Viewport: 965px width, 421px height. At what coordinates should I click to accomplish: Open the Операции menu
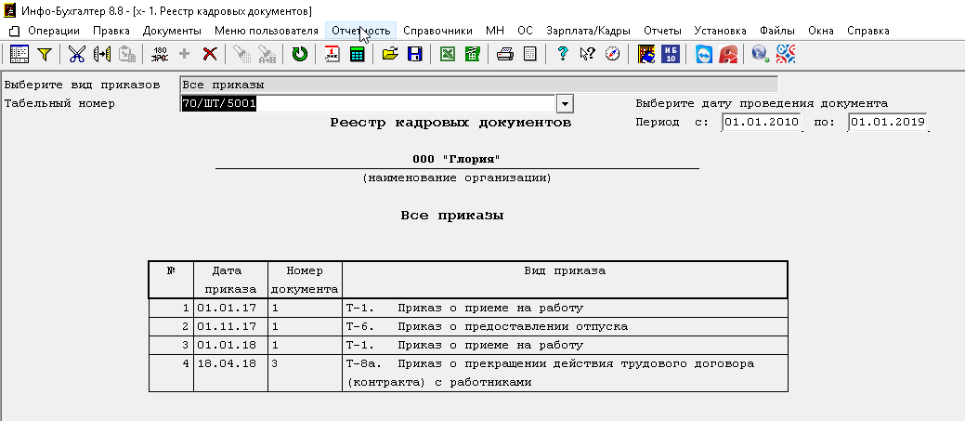coord(54,31)
